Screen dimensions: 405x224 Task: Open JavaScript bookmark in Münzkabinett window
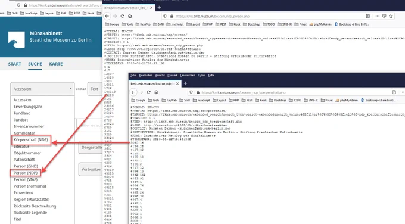[29, 13]
